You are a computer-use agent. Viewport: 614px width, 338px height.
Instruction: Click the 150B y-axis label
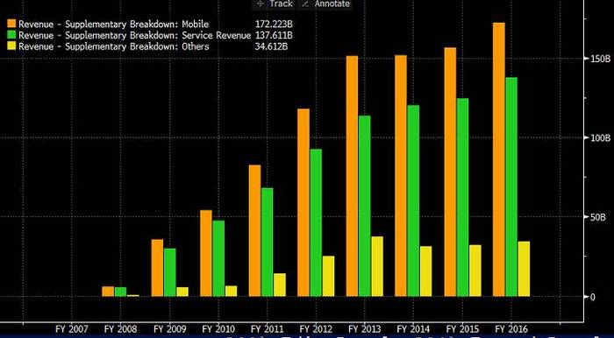(x=598, y=59)
